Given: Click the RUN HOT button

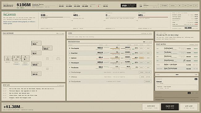Looking at the screenshot, I should click(x=151, y=107).
